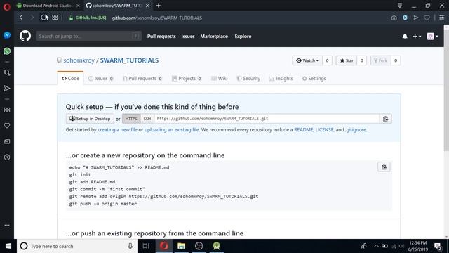Star the SWARM_TUTORIALS repository

[x=346, y=60]
